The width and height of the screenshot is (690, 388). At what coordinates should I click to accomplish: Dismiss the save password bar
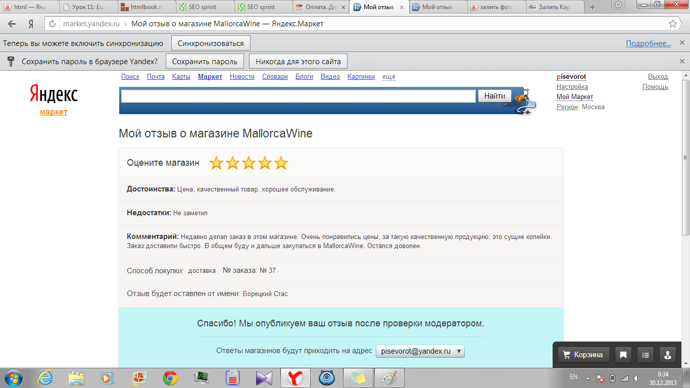point(682,62)
